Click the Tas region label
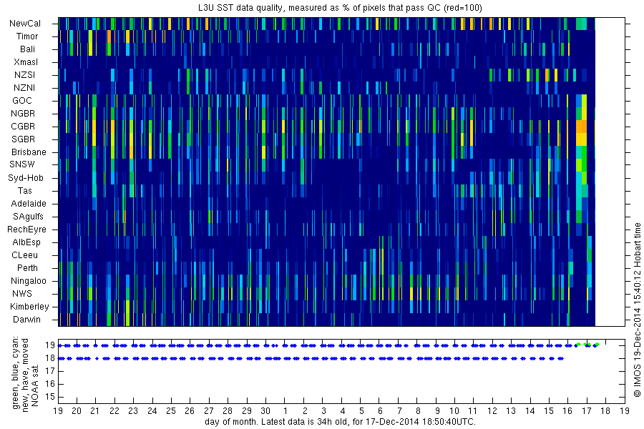Viewport: 644px width, 429px height. (x=24, y=190)
